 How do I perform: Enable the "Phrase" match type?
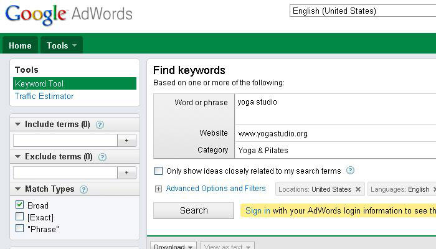pyautogui.click(x=20, y=228)
